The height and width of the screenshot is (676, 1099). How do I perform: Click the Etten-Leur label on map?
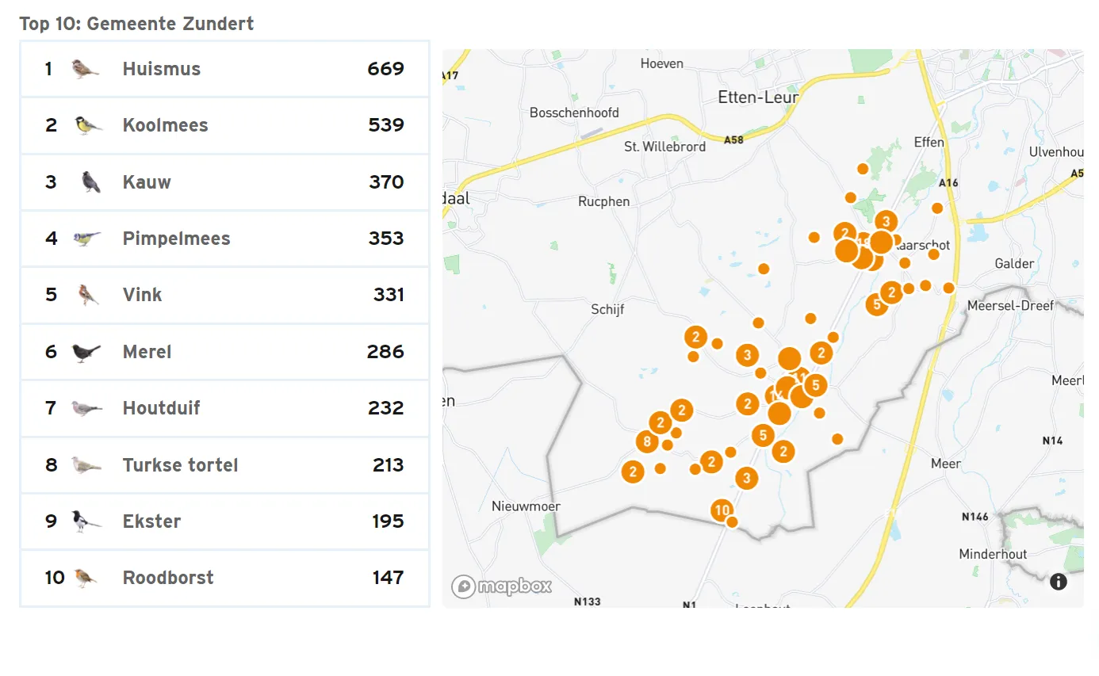[x=757, y=97]
